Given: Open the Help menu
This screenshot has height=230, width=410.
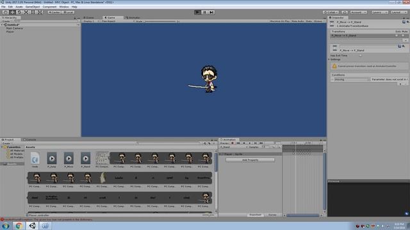Looking at the screenshot, I should click(74, 7).
